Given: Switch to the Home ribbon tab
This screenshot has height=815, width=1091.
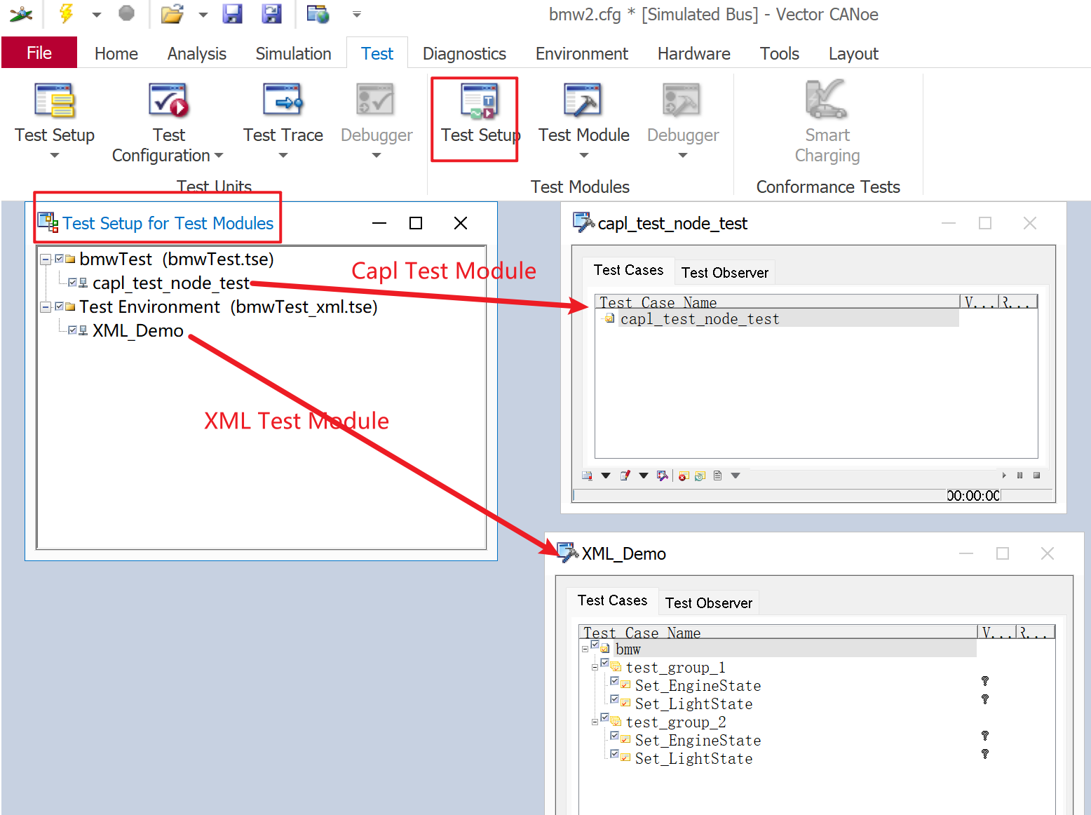Looking at the screenshot, I should (116, 53).
